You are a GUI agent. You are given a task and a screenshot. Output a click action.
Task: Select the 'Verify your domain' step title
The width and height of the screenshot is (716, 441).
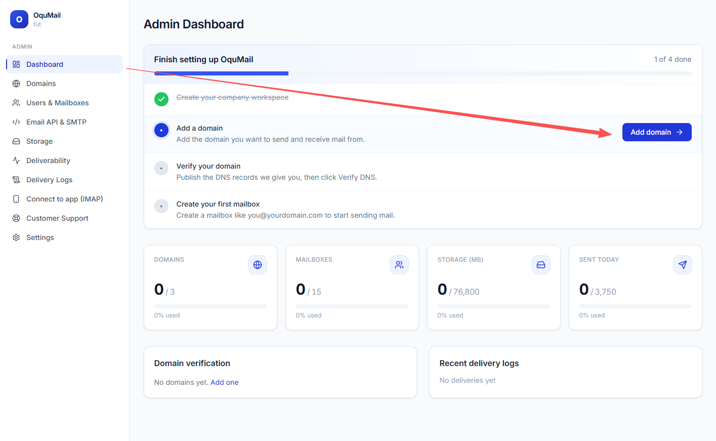point(208,166)
